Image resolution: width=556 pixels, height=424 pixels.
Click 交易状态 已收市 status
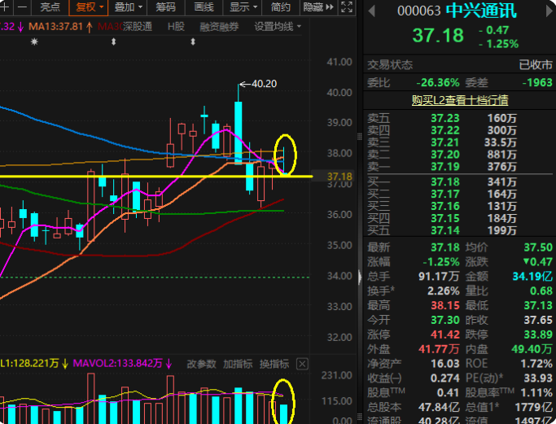click(x=536, y=64)
